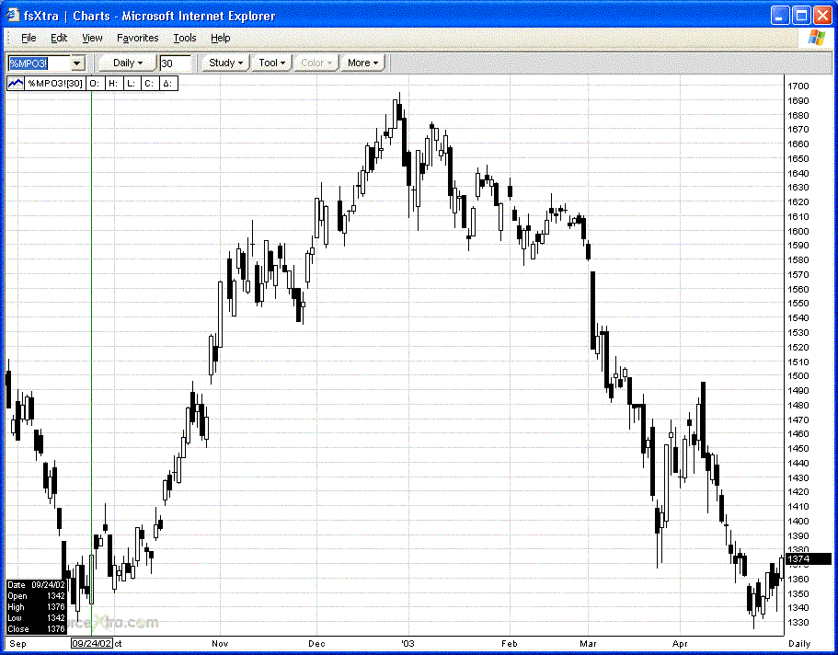Open the Favorites menu
838x655 pixels.
coord(138,38)
